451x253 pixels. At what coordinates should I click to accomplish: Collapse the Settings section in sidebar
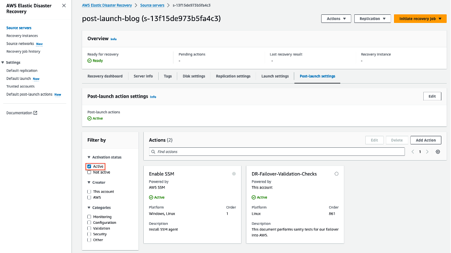[x=2, y=62]
